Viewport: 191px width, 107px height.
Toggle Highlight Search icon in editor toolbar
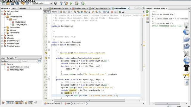click(x=85, y=12)
